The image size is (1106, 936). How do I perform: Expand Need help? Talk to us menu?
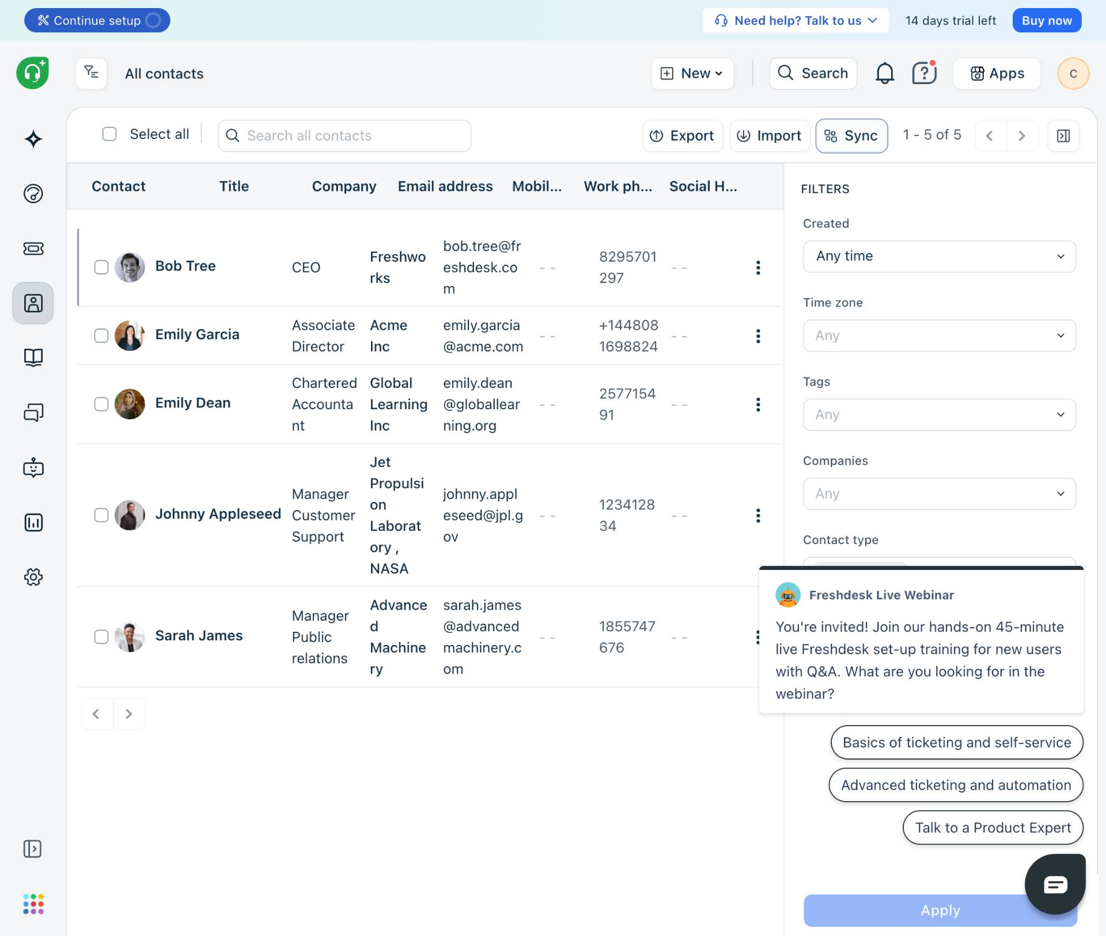point(796,20)
